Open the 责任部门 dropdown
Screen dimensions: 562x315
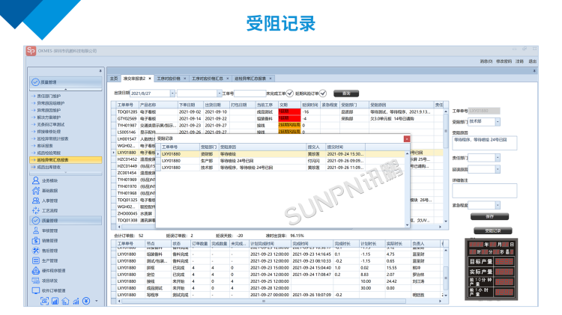(x=497, y=158)
